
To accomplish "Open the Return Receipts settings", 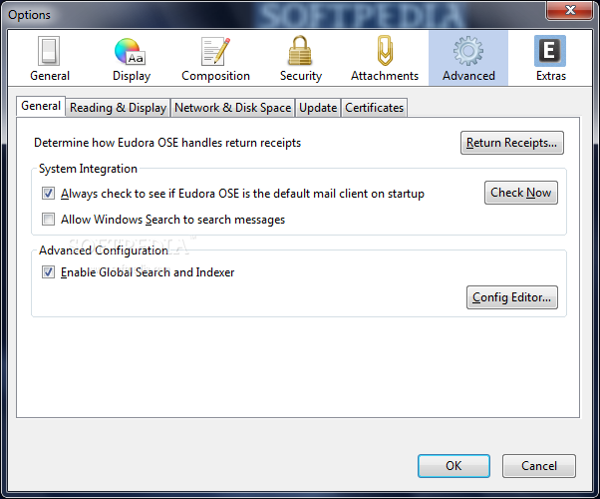I will 512,143.
